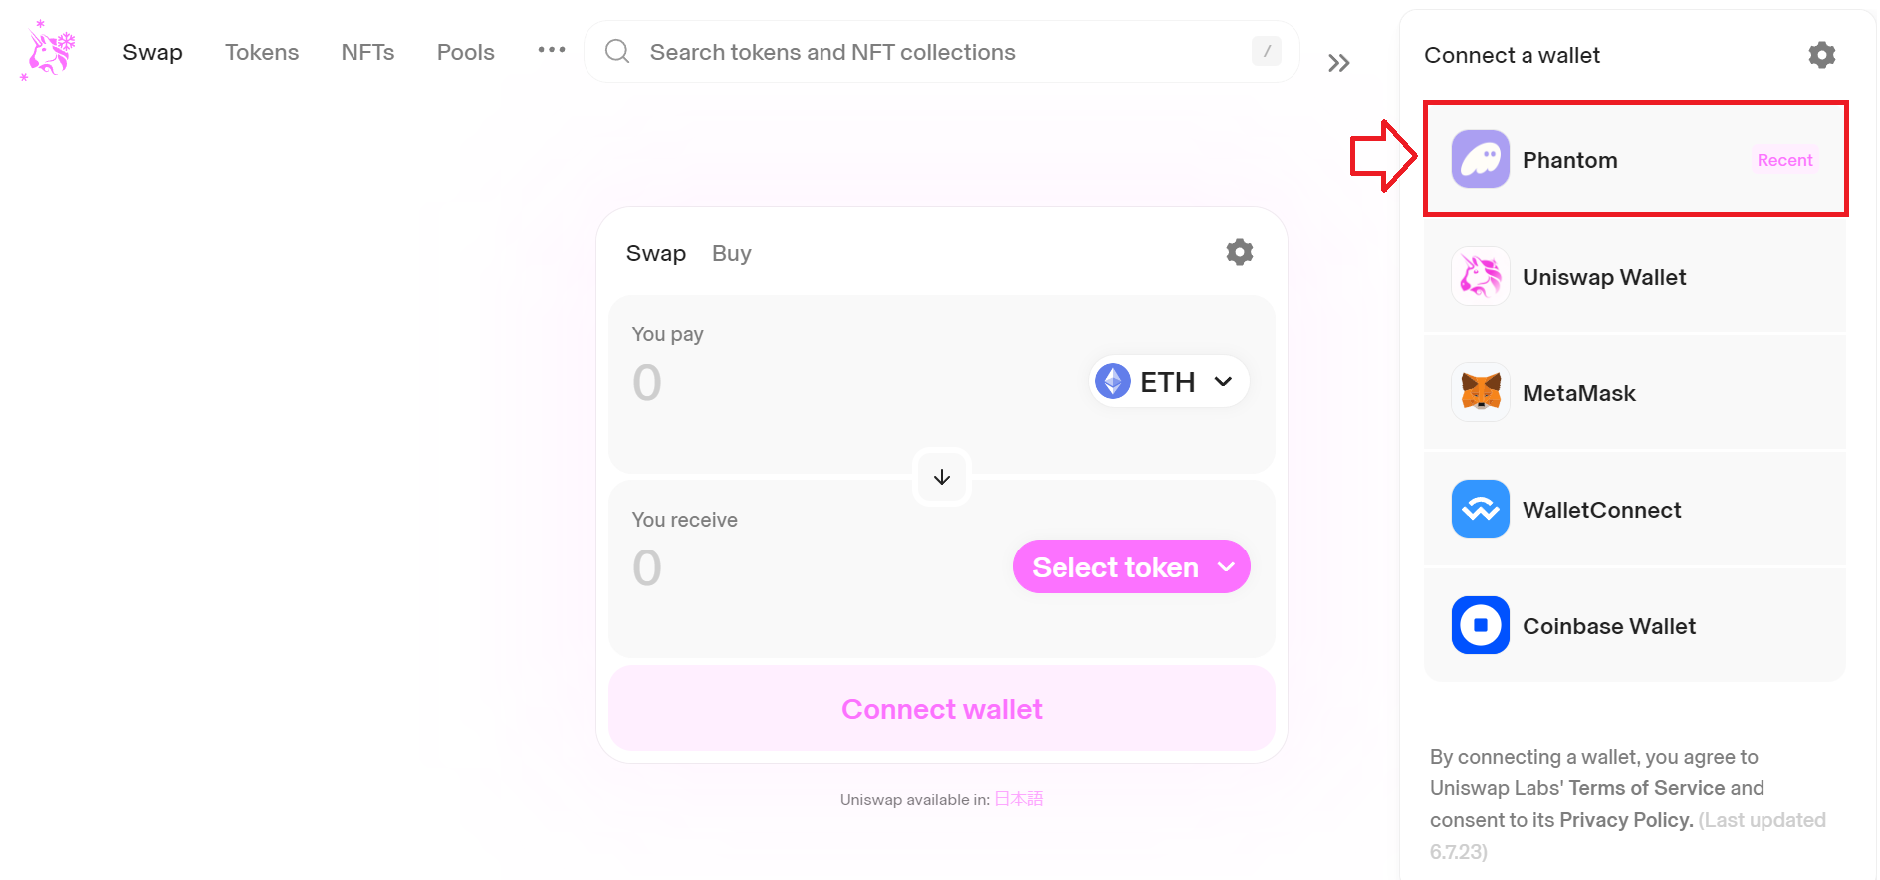This screenshot has height=880, width=1880.
Task: Click the Connect wallet button
Action: click(x=941, y=708)
